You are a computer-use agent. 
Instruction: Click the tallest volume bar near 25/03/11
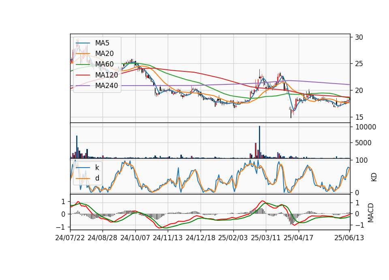pos(259,142)
